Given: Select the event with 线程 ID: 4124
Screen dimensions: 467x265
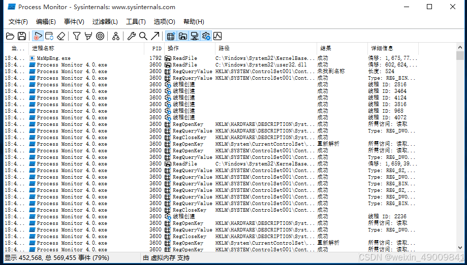Looking at the screenshot, I should (211, 98).
